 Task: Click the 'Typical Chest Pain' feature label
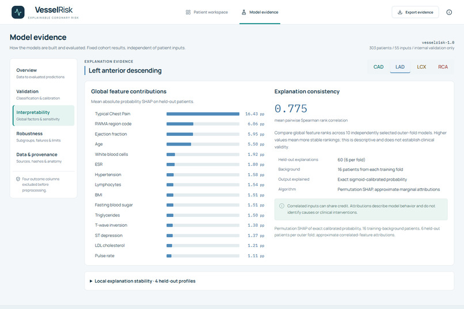point(112,114)
